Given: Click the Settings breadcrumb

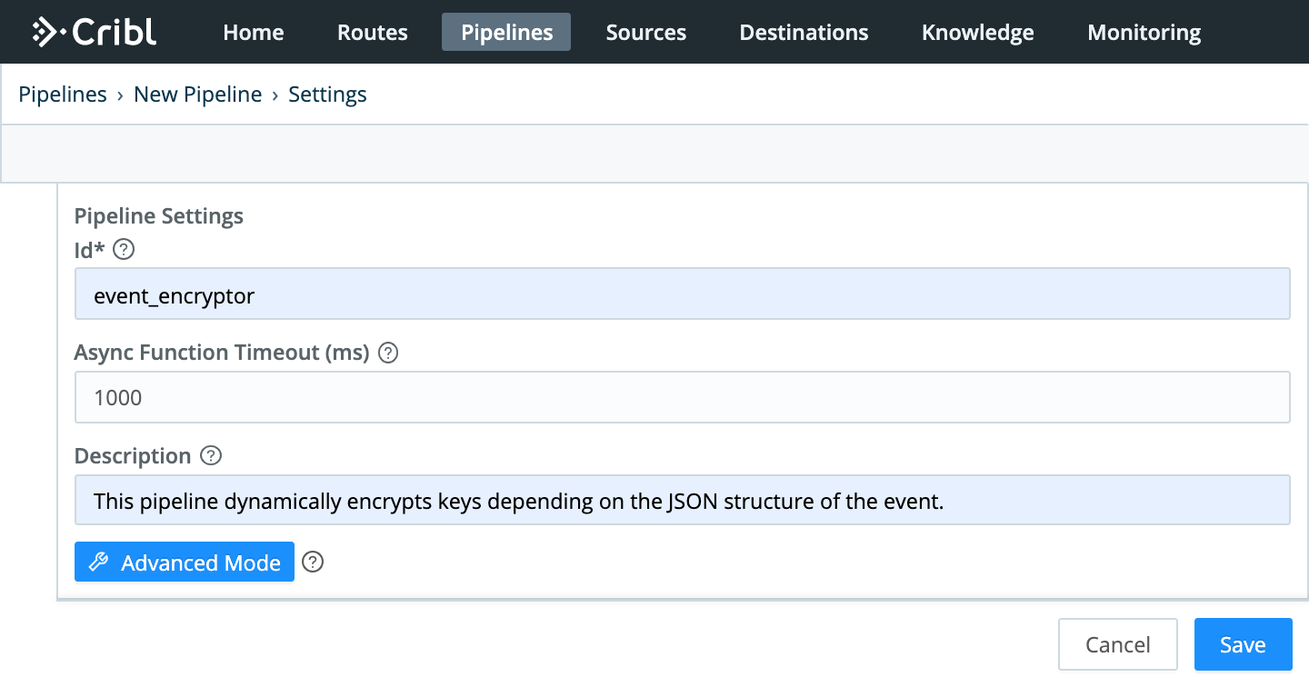Looking at the screenshot, I should point(328,95).
